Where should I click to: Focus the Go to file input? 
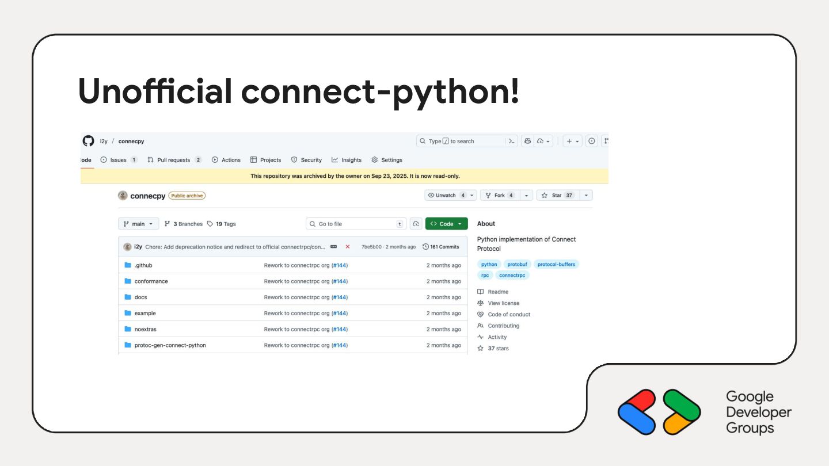click(356, 224)
